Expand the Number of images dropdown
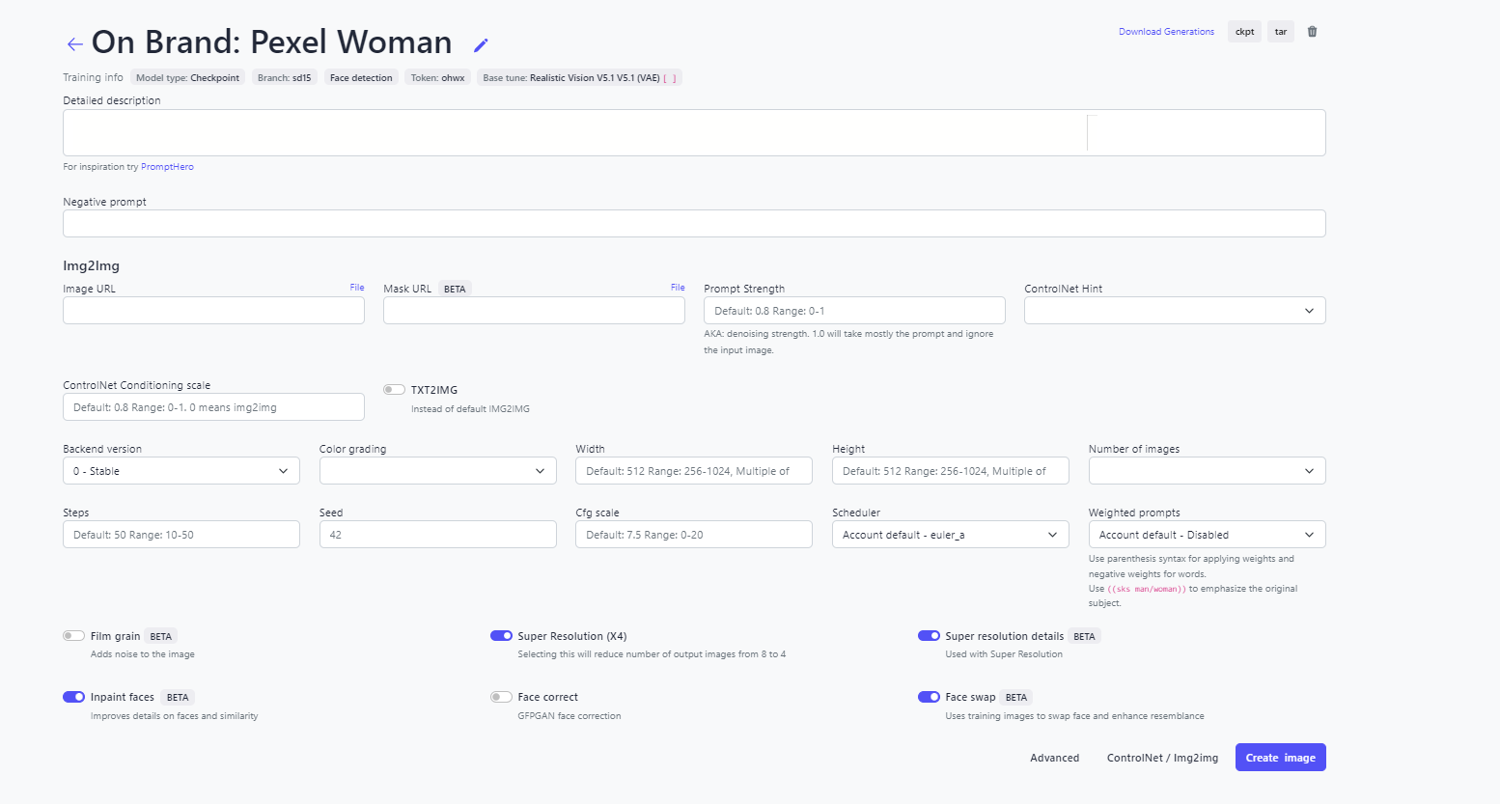1500x804 pixels. point(1207,471)
